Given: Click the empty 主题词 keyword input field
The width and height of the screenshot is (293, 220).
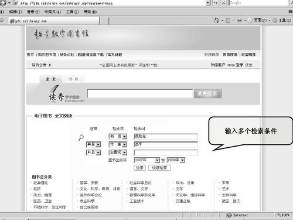Looking at the screenshot, I should point(166,153).
